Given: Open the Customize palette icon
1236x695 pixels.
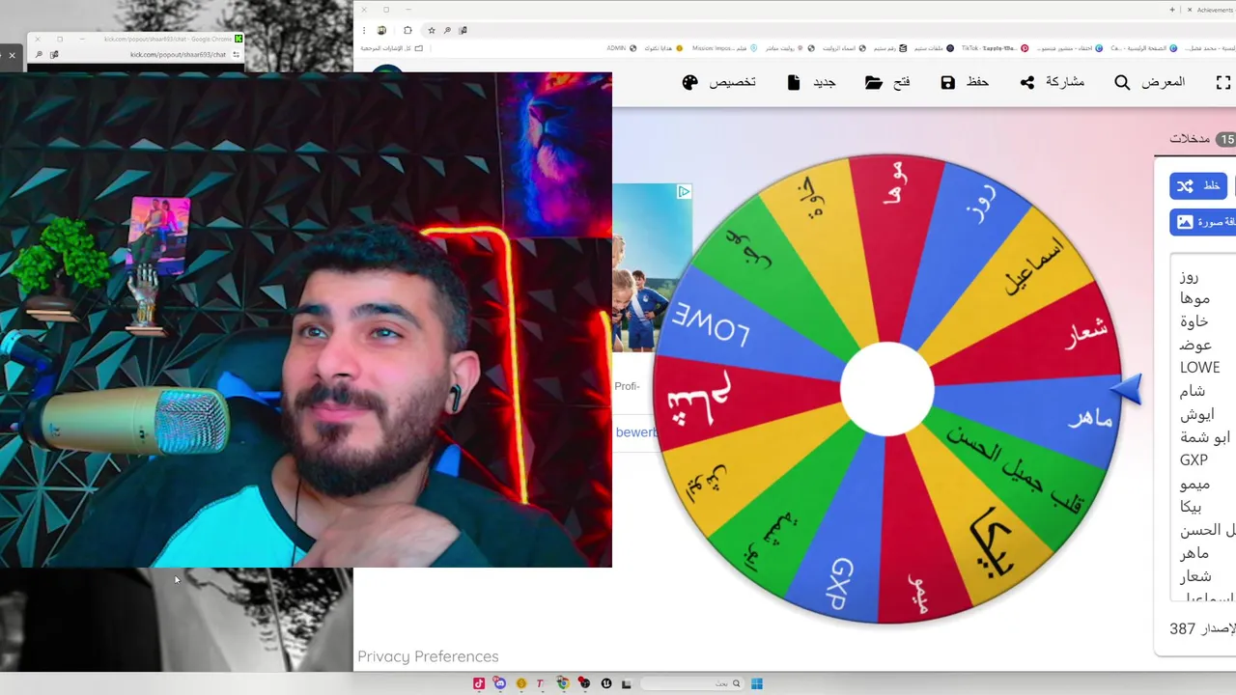Looking at the screenshot, I should [689, 82].
